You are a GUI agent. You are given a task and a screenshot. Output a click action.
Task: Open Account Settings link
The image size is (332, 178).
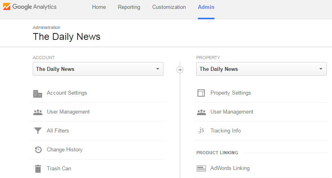click(67, 93)
